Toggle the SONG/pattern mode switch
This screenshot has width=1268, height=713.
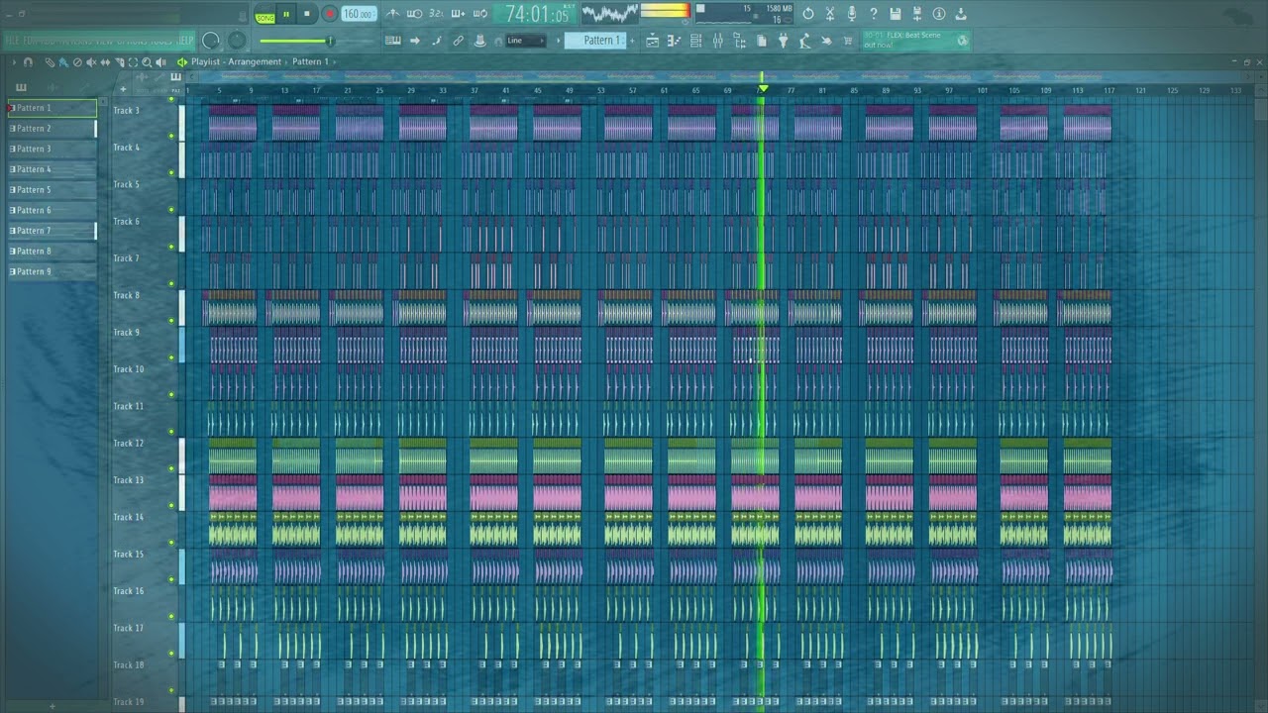click(264, 15)
